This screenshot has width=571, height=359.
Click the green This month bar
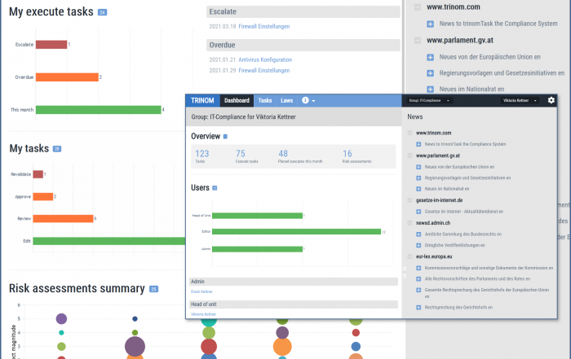click(x=99, y=110)
